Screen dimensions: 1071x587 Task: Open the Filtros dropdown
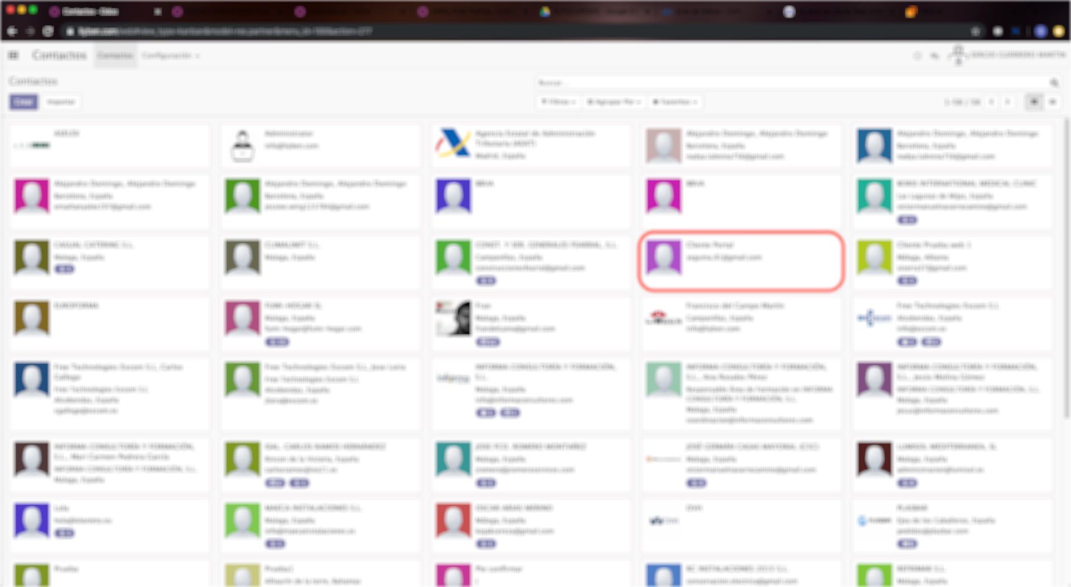[558, 102]
